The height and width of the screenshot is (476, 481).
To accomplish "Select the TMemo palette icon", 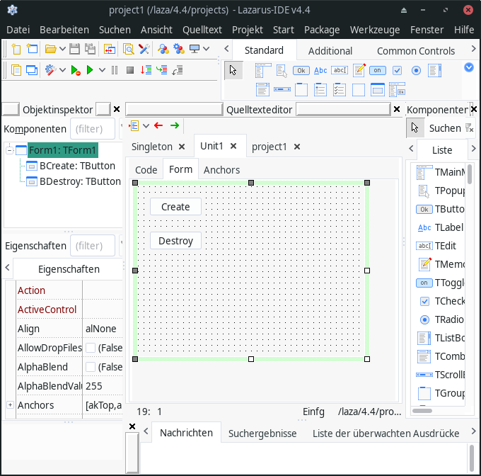I will [359, 70].
